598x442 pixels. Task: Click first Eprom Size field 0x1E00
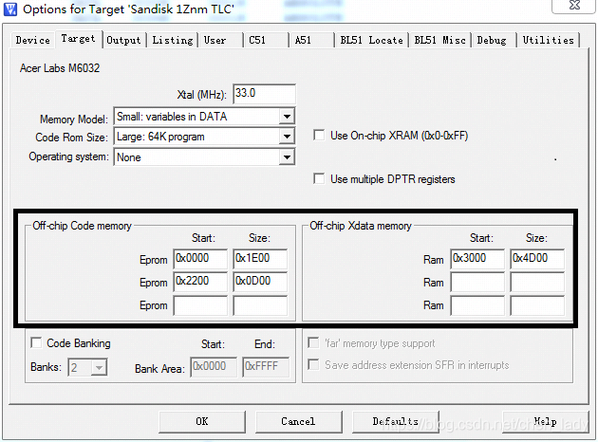click(x=260, y=259)
